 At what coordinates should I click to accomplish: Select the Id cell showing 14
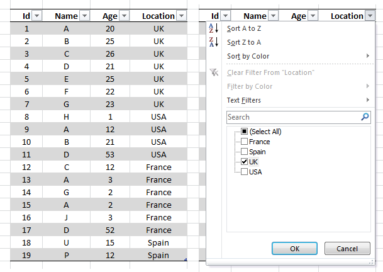click(x=26, y=192)
